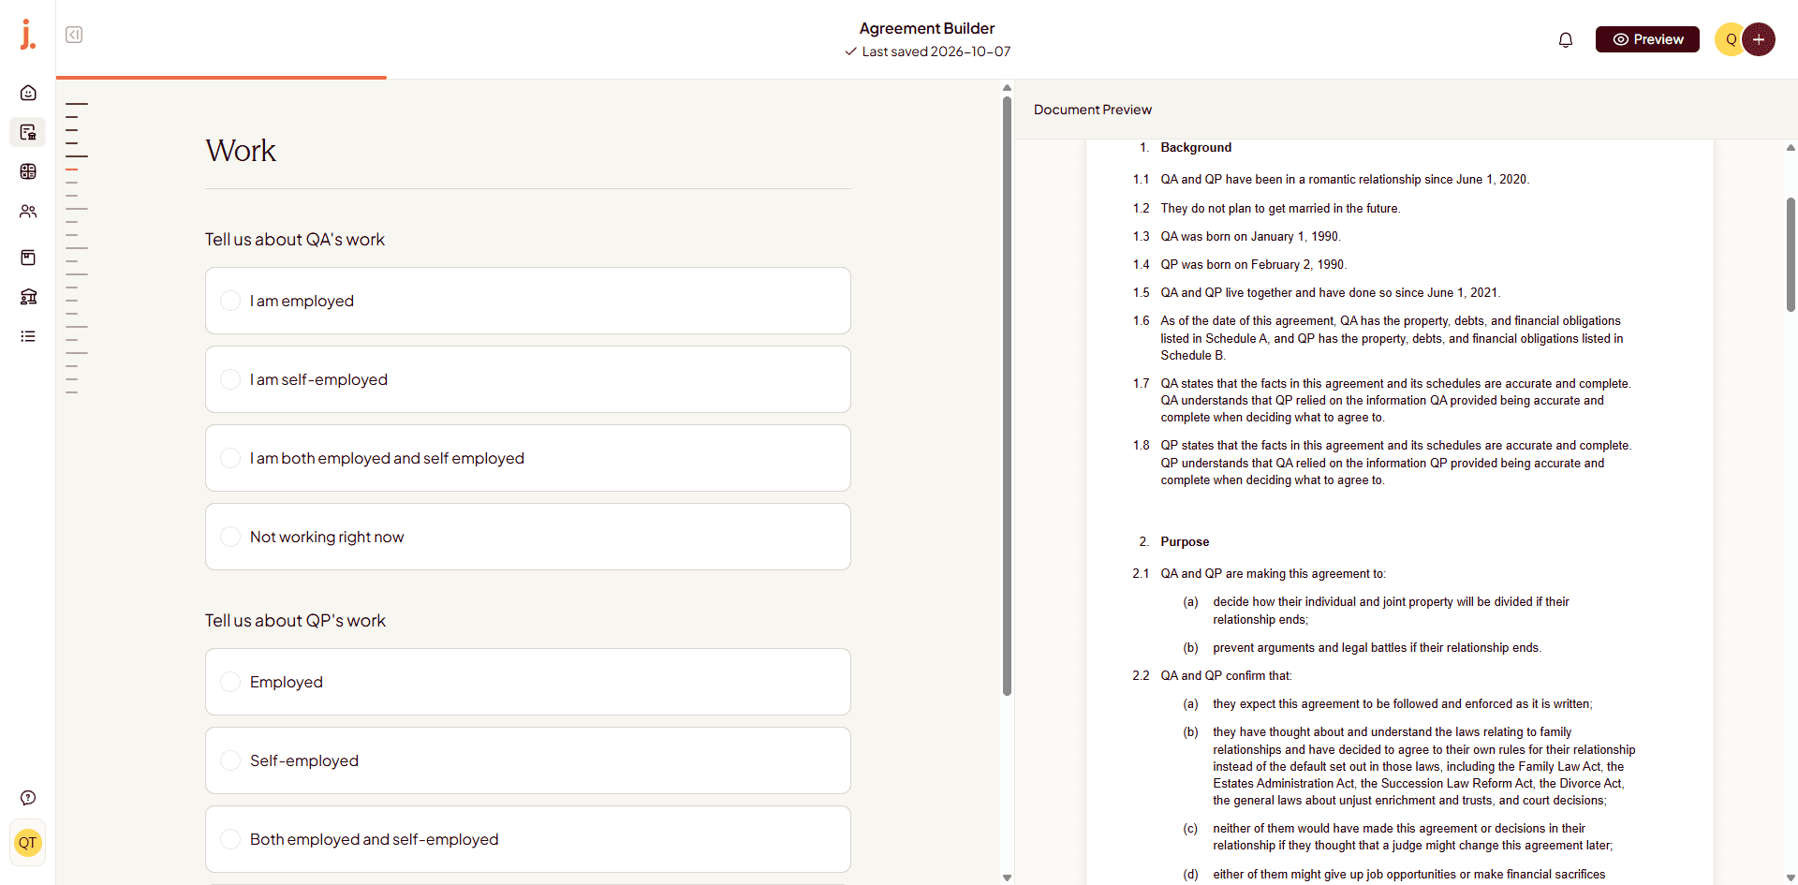Click the form pane vertical scrollbar

point(1007,395)
